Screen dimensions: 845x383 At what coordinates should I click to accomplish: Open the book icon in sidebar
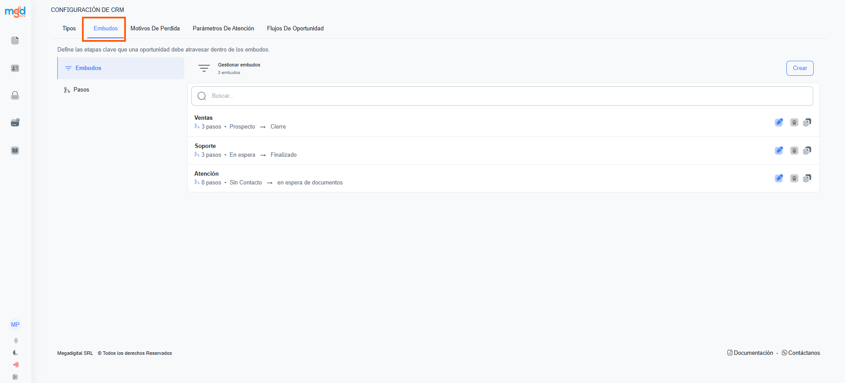pos(15,151)
